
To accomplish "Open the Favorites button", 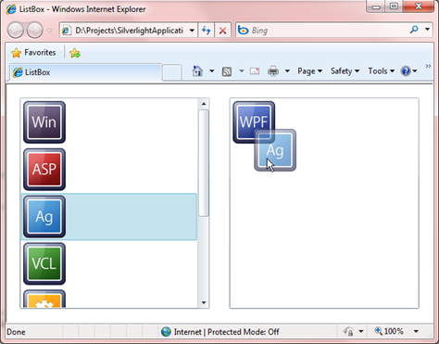I will (x=33, y=53).
